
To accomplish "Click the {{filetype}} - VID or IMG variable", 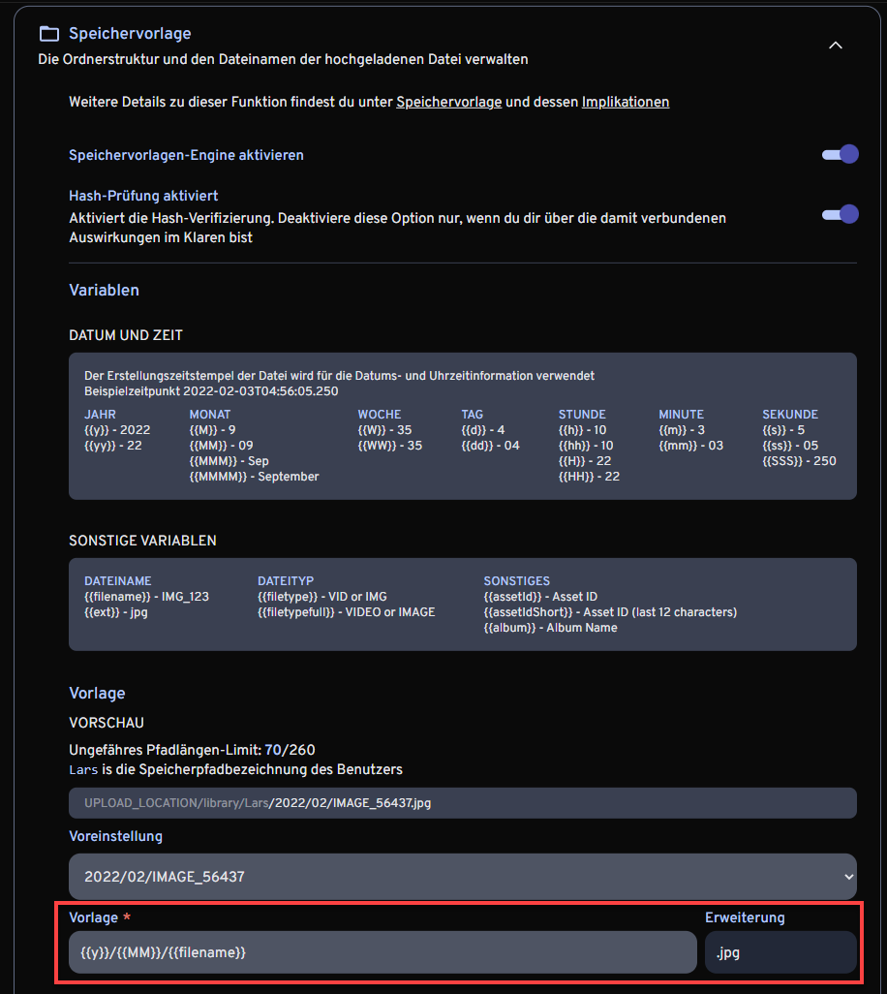I will pos(322,597).
